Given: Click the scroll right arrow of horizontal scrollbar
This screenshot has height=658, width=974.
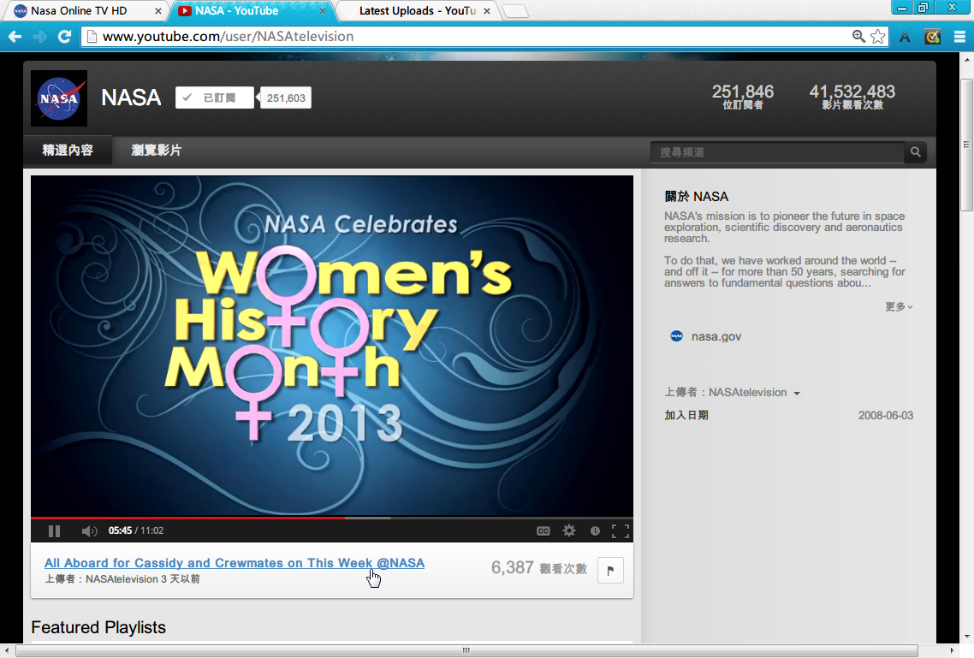Looking at the screenshot, I should point(952,650).
